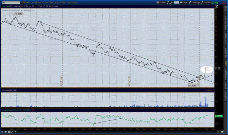Click the zoom-out magnifier icon
228x135 pixels.
pyautogui.click(x=9, y=132)
